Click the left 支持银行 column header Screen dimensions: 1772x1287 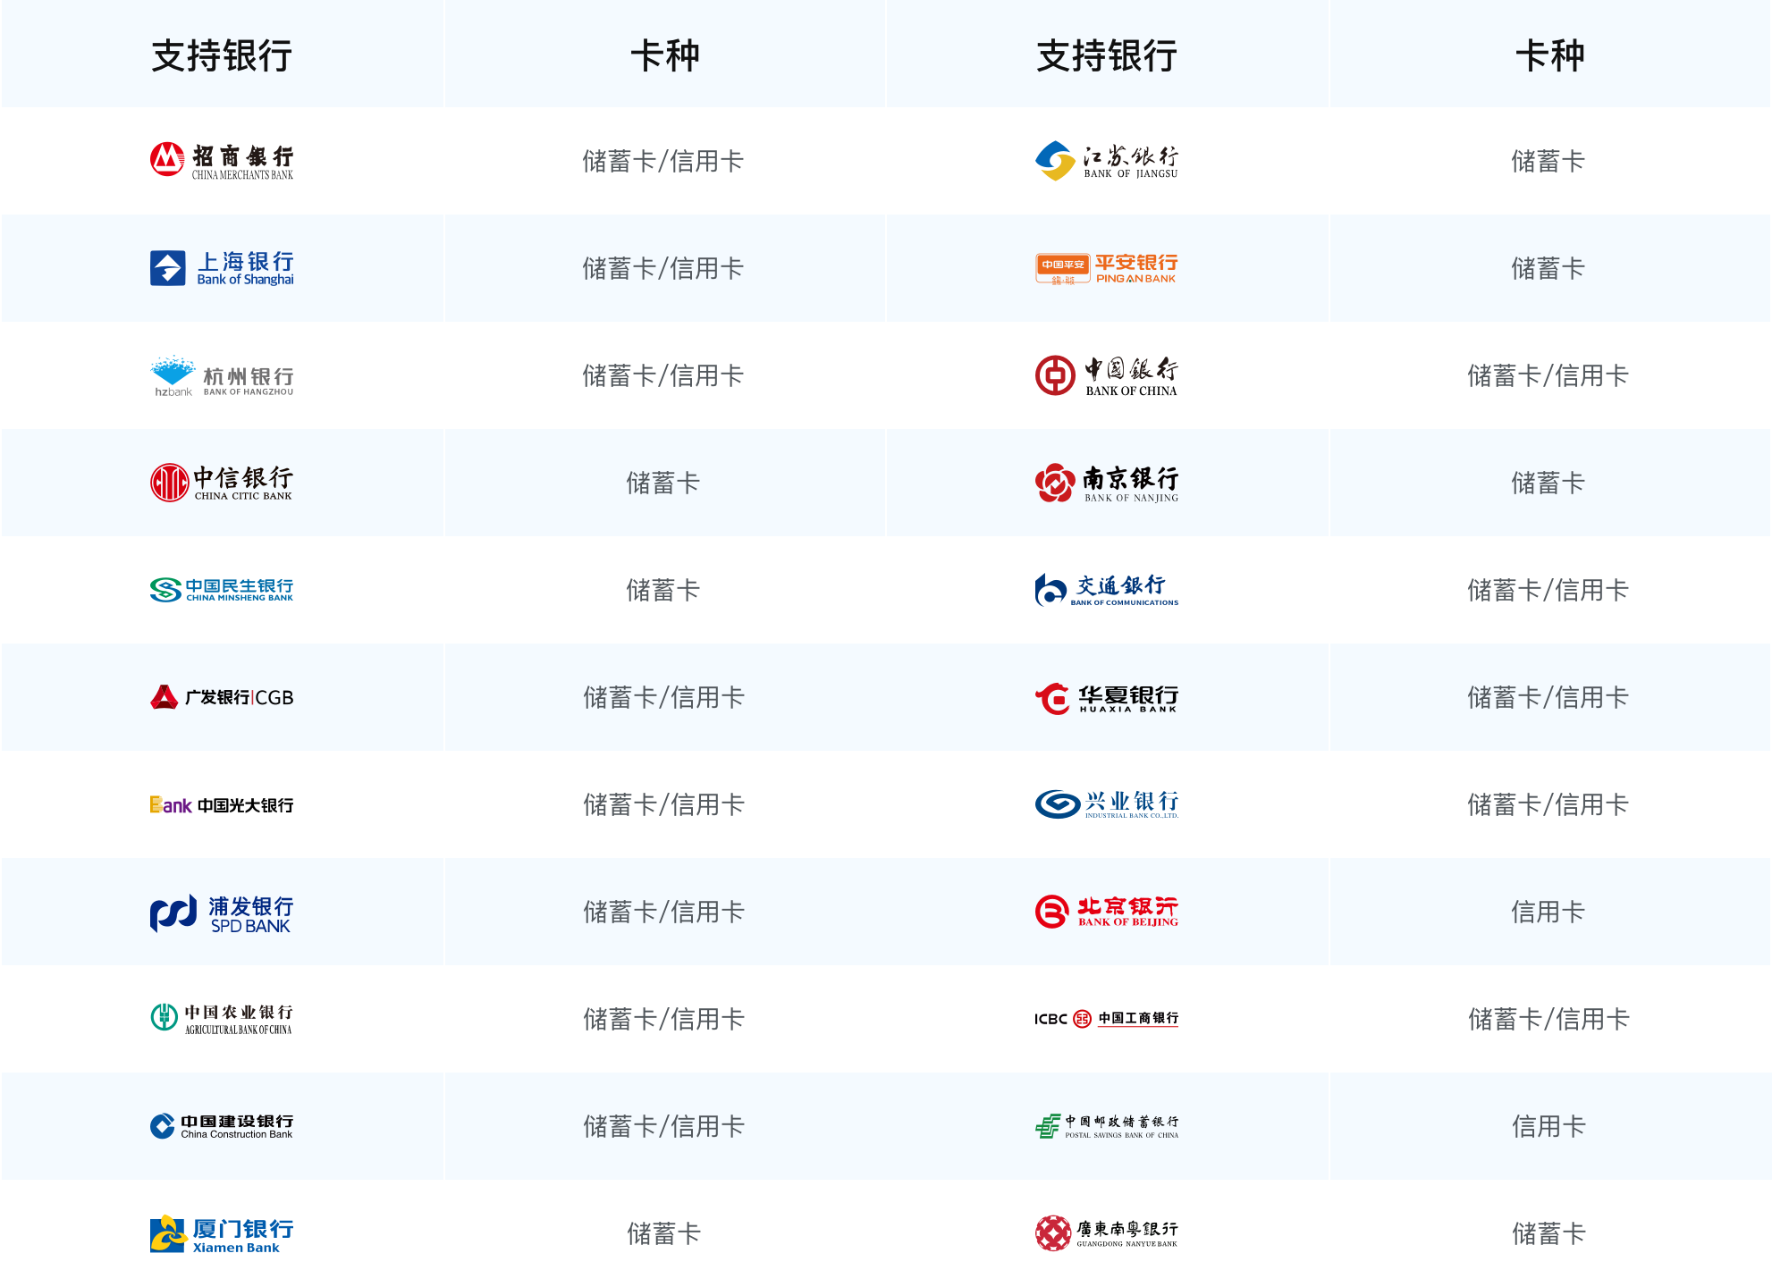(x=222, y=55)
